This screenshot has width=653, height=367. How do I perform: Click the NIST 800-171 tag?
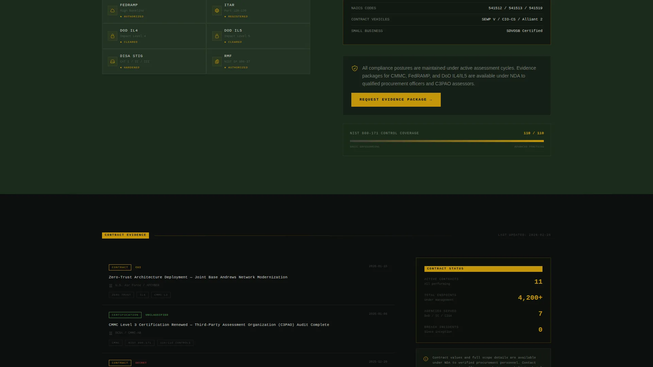[x=140, y=343]
